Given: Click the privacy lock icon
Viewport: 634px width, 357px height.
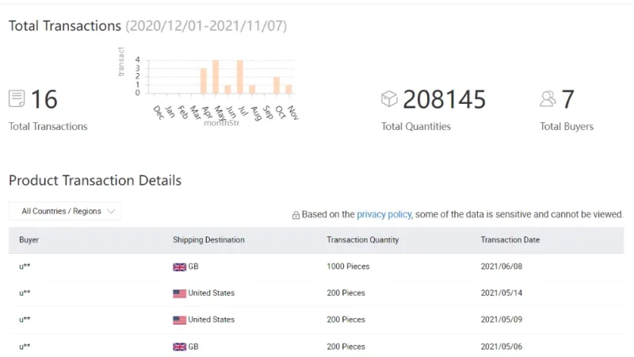Looking at the screenshot, I should (x=296, y=215).
